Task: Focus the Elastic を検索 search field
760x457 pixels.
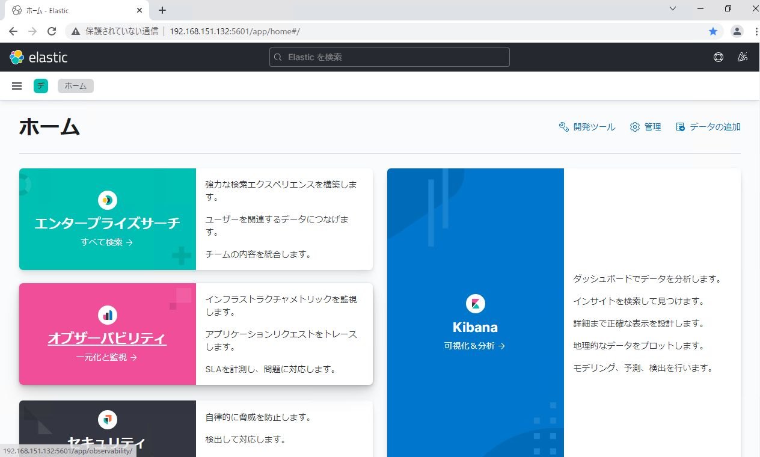Action: coord(389,57)
